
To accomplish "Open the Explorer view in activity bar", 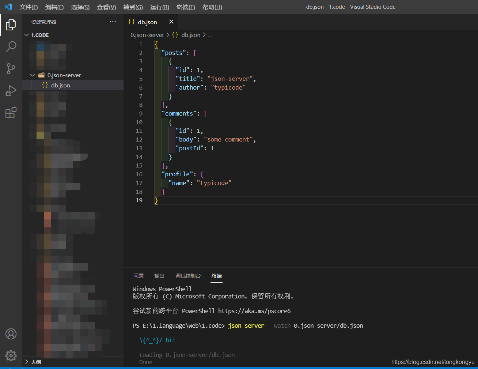I will tap(11, 25).
